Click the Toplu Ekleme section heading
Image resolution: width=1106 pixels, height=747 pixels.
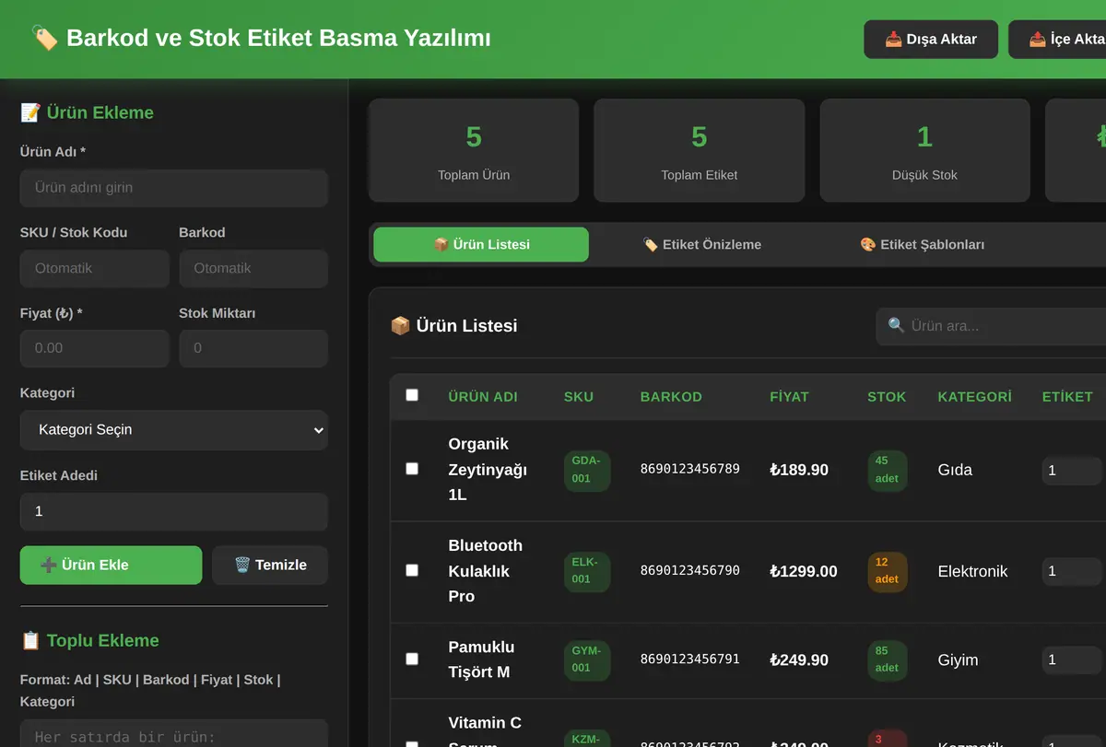[89, 640]
